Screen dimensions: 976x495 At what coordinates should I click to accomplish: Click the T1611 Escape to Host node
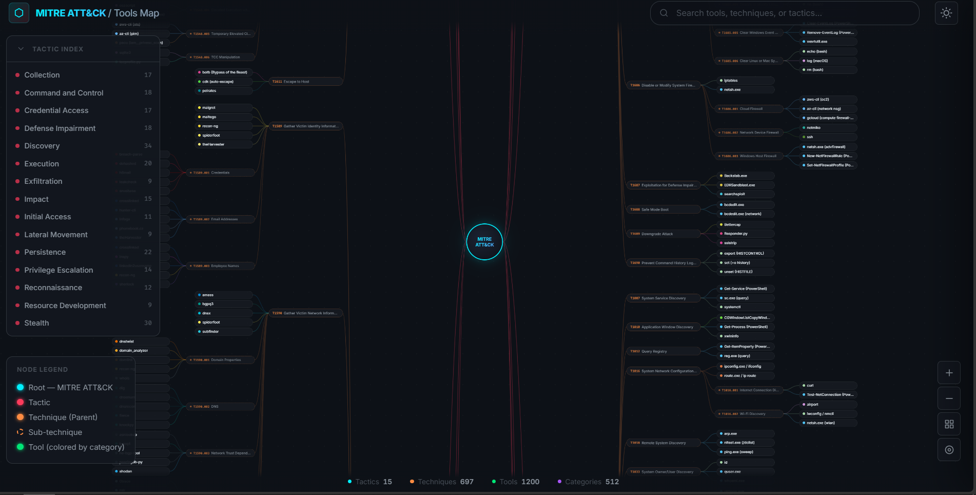point(306,82)
